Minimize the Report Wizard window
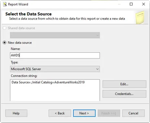The image size is (150, 123). [x=119, y=4]
